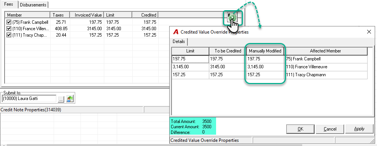The height and width of the screenshot is (146, 377).
Task: Click Credited value for Tracy Chap... row
Action: pos(150,35)
